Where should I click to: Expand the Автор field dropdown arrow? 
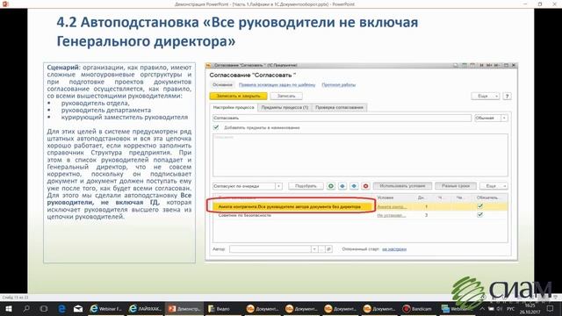pyautogui.click(x=314, y=249)
